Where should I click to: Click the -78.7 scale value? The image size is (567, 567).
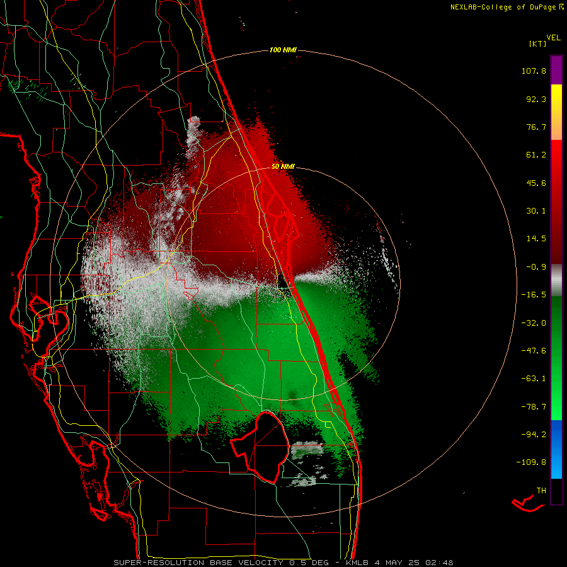534,407
